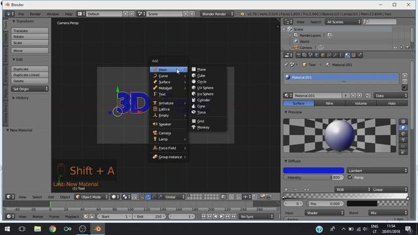Click the OpenGL render image icon
The image size is (418, 235).
point(263,197)
